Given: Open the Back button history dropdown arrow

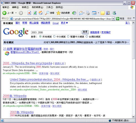Looking at the screenshot, I should 16,13.
